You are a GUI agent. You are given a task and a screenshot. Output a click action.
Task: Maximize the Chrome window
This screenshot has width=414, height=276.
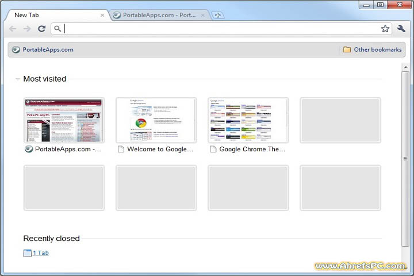pos(380,5)
